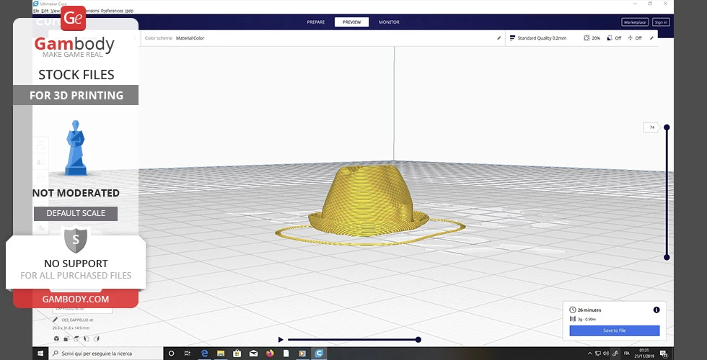Click the simulation path slider handle
This screenshot has height=360, width=707.
418,340
